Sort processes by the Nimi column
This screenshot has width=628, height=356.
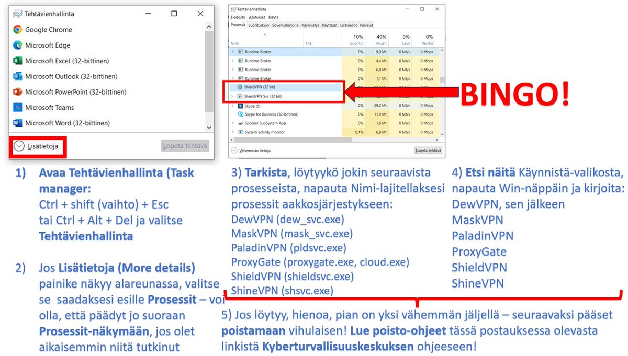(x=266, y=39)
